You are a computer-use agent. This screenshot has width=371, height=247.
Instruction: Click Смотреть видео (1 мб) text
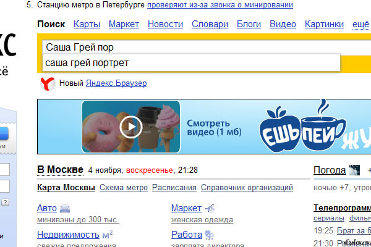pyautogui.click(x=214, y=128)
